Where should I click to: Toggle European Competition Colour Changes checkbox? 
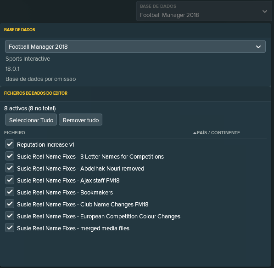tap(10, 216)
